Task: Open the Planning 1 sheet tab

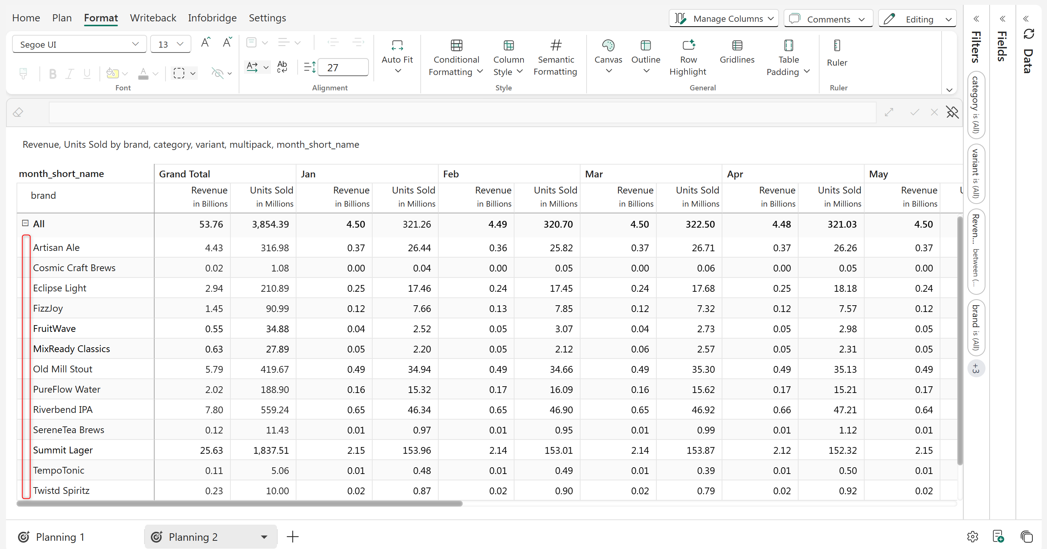Action: [60, 537]
